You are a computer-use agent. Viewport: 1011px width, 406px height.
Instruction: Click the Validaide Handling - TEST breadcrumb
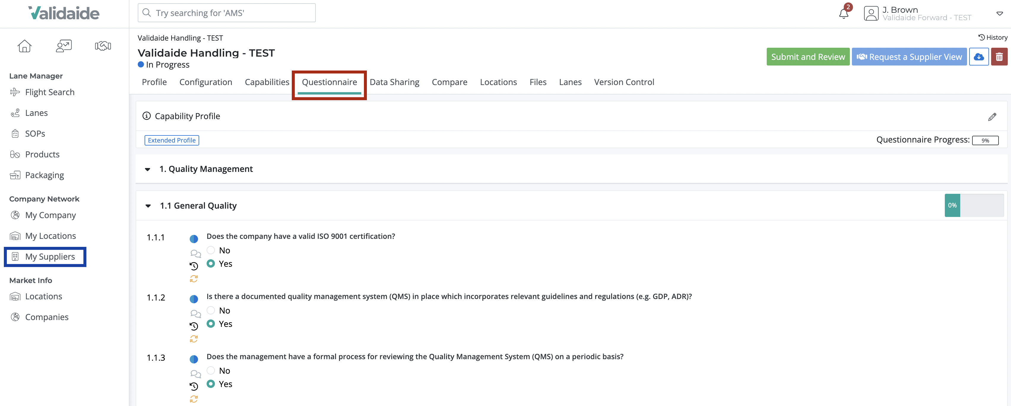coord(180,38)
